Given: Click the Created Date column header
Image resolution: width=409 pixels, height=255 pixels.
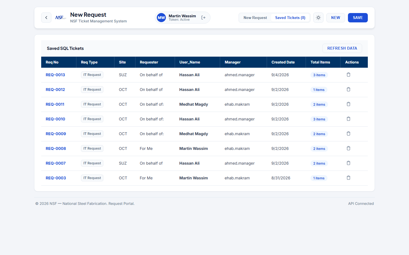Looking at the screenshot, I should [x=286, y=62].
